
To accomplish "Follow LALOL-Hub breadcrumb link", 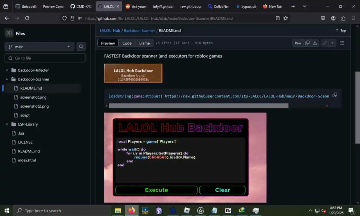I will [x=110, y=30].
